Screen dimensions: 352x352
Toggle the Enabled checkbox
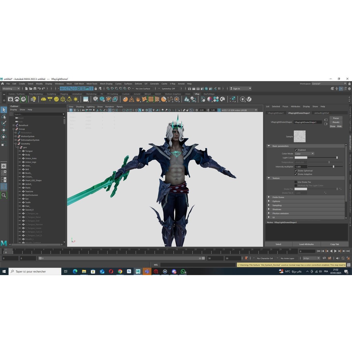(x=296, y=150)
